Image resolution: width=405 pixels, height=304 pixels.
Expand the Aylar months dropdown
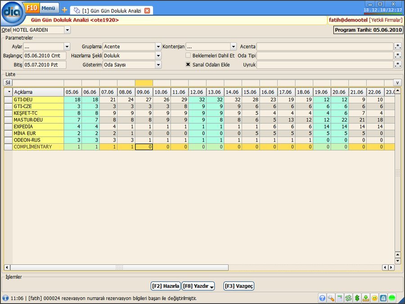pyautogui.click(x=67, y=46)
